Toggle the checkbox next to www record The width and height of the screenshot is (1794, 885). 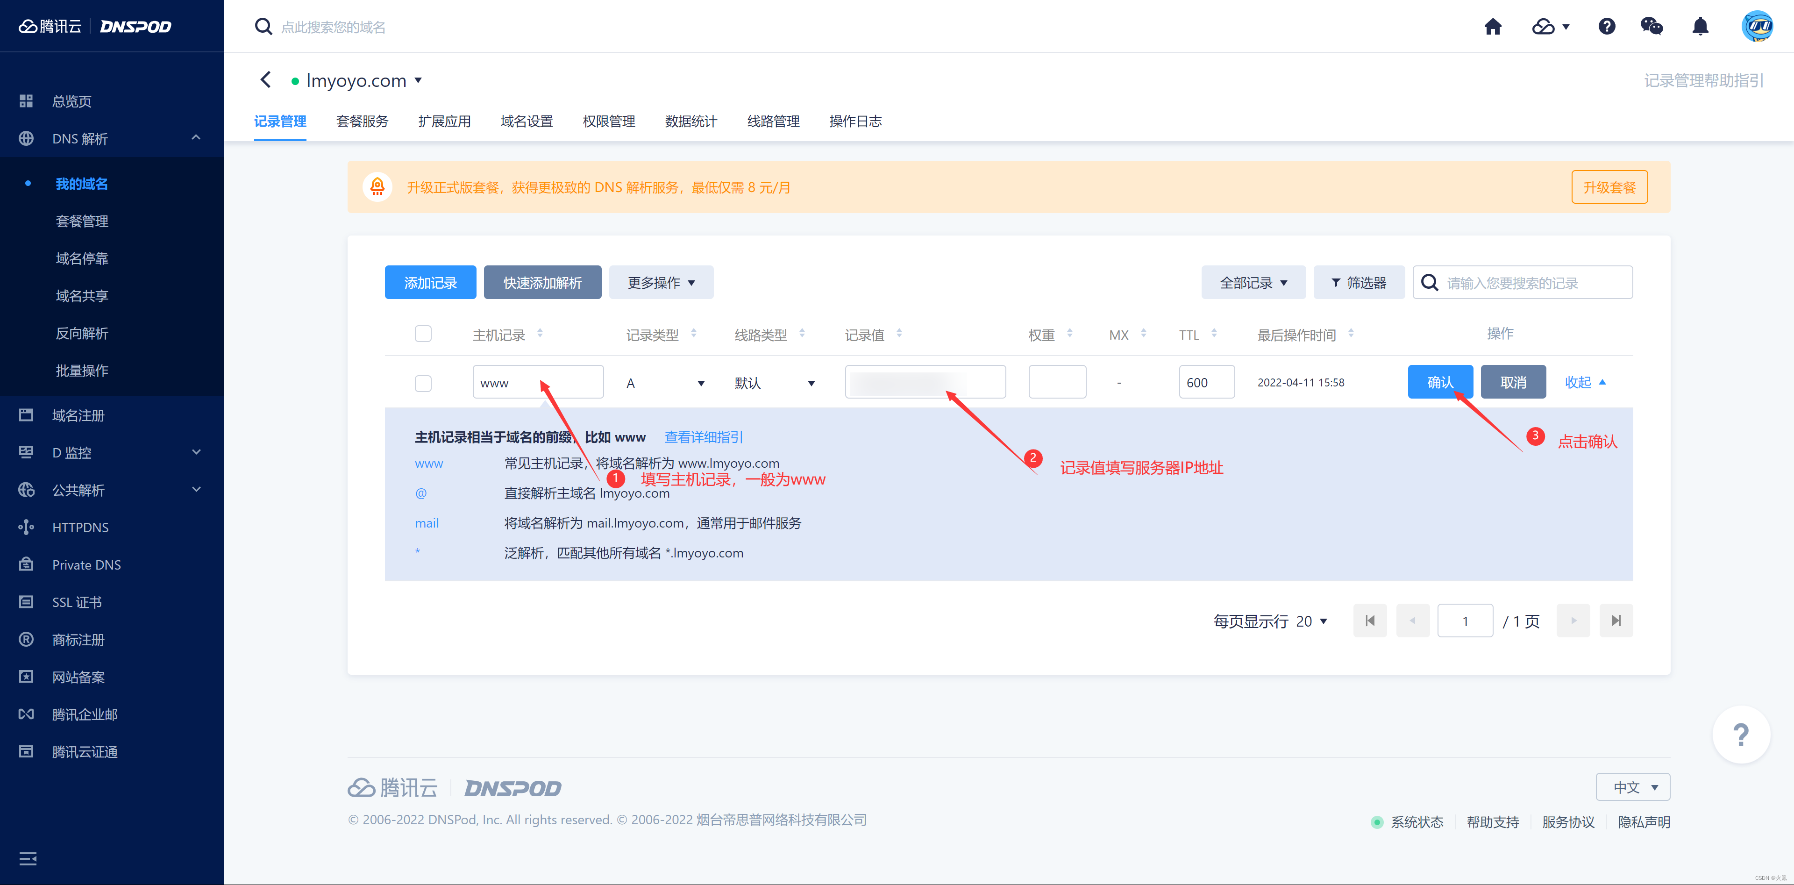point(423,382)
